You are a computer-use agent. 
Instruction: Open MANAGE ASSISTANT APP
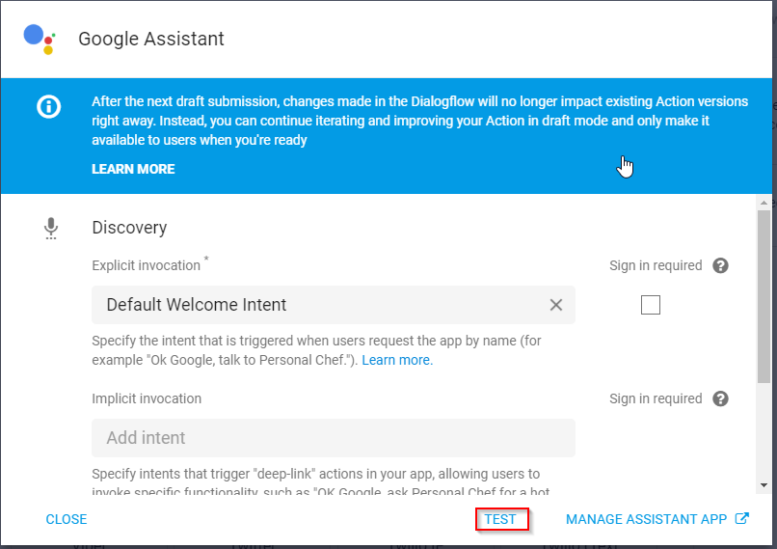646,519
